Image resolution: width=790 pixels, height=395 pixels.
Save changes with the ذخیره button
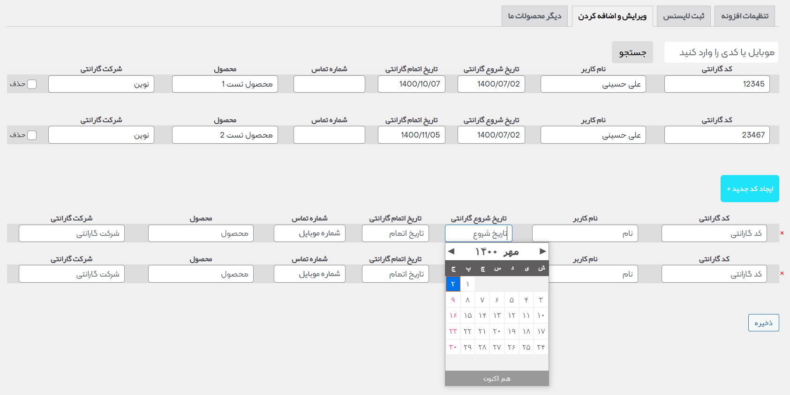pos(763,323)
